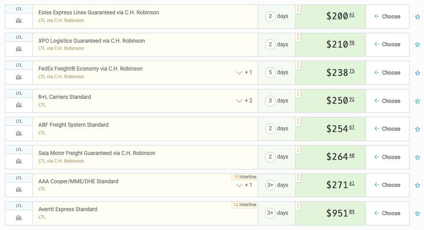This screenshot has width=424, height=230.
Task: Choose the Averitt Express $951.04 quote
Action: [x=387, y=213]
